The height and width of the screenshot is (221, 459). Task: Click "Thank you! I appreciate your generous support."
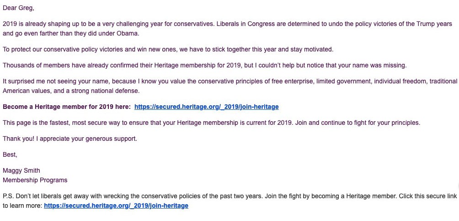(70, 139)
